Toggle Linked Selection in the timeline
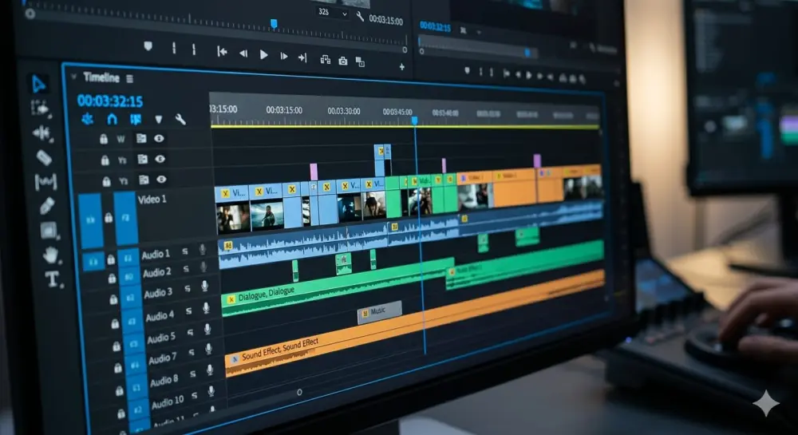Viewport: 798px width, 435px height. point(136,119)
